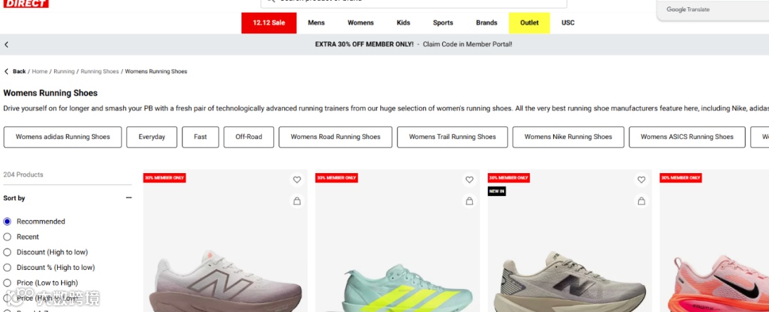
Task: Filter by Womens ASICS Running Shoes
Action: pos(686,137)
